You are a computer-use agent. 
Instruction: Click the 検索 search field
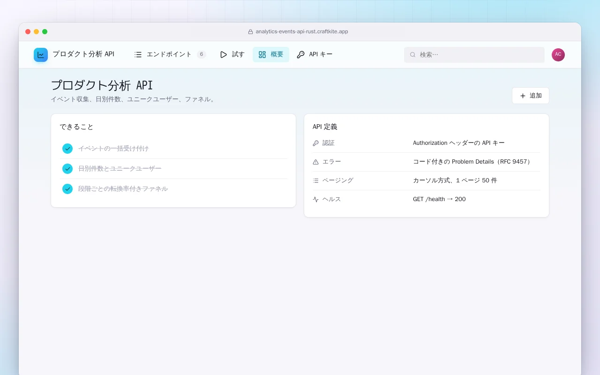[x=474, y=54]
